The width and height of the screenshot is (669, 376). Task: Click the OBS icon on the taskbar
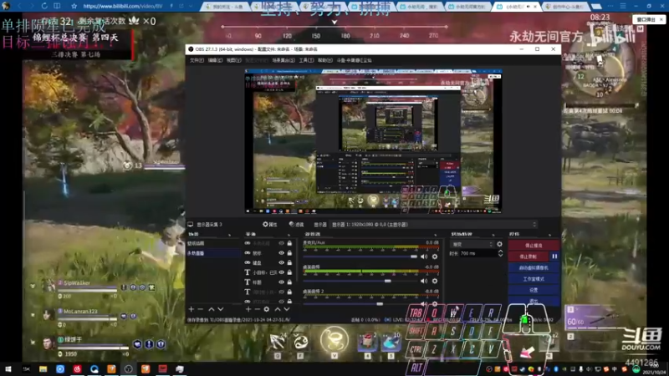[129, 368]
